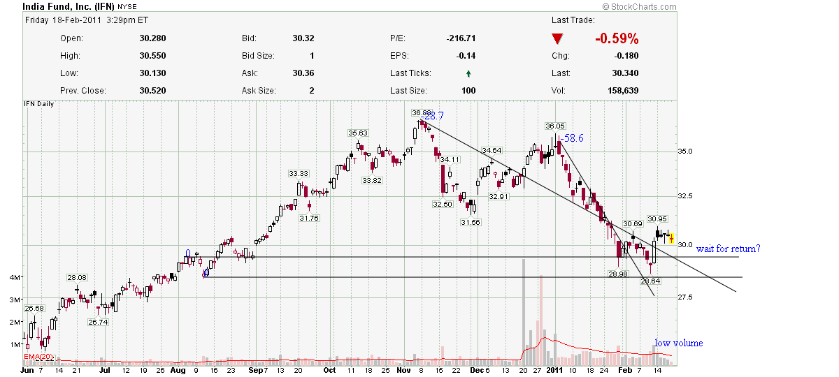Screen dimensions: 839x377
Task: Click the 26.68 price label
Action: tap(34, 308)
